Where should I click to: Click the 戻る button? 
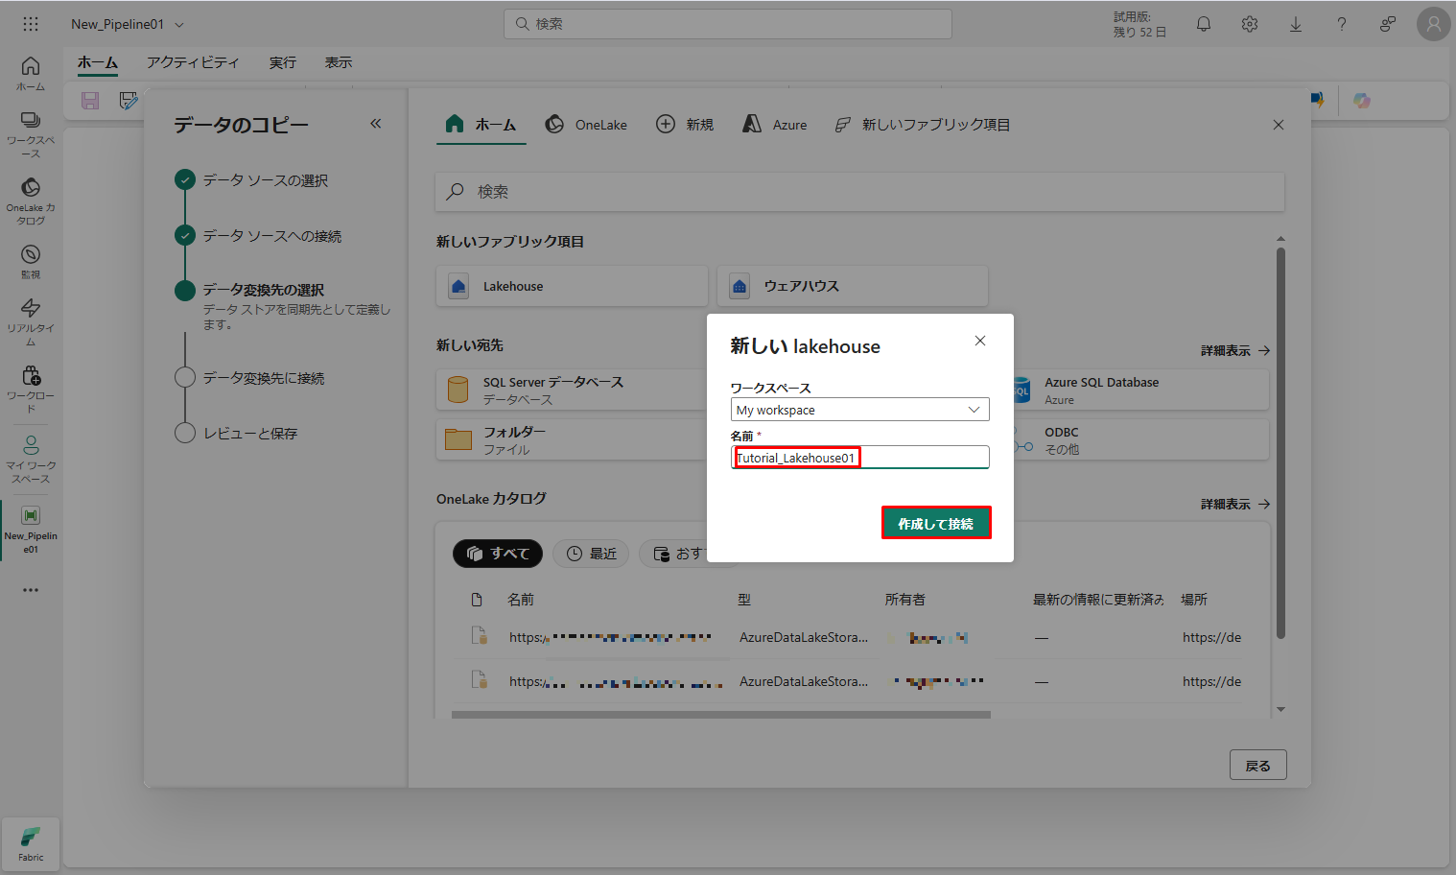point(1257,765)
